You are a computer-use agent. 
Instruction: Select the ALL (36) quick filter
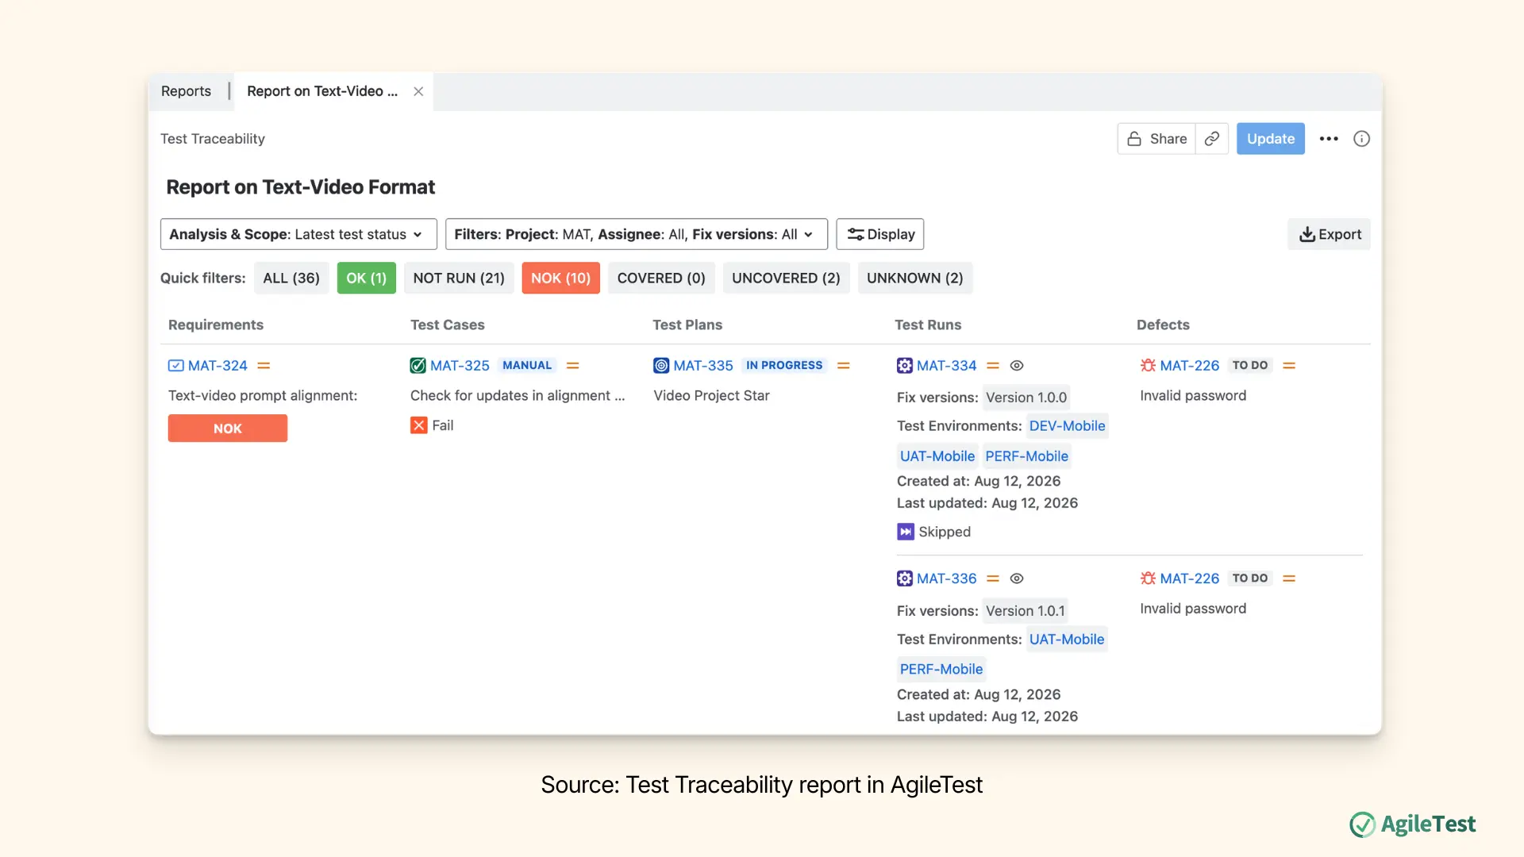291,278
